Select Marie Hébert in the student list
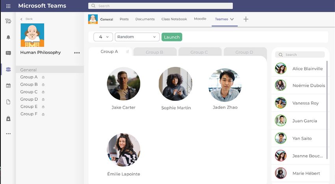 click(300, 173)
